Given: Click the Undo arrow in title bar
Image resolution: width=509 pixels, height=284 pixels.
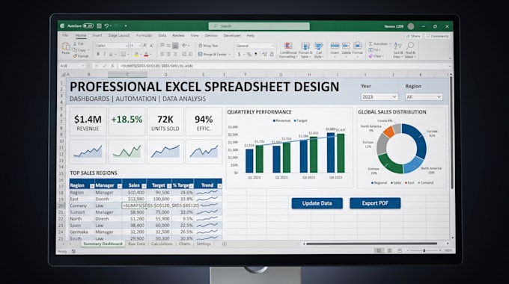Looking at the screenshot, I should pyautogui.click(x=106, y=26).
